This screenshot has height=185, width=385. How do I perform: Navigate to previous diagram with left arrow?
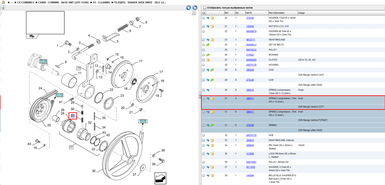[x=189, y=8]
